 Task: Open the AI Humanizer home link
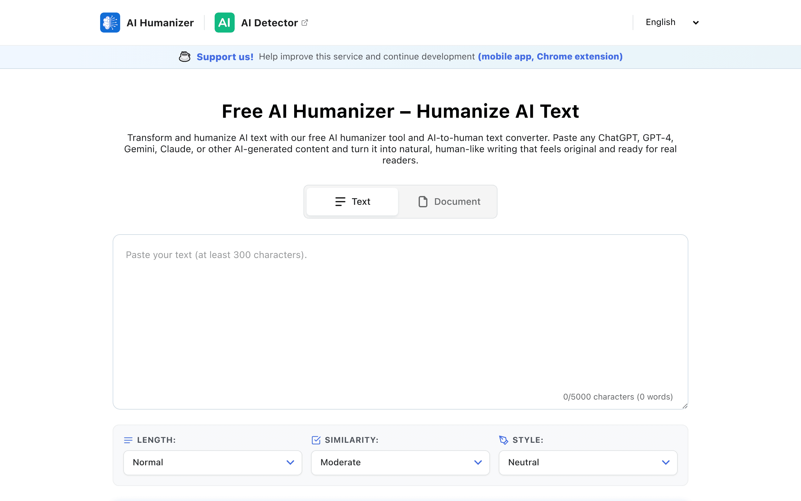pos(147,23)
